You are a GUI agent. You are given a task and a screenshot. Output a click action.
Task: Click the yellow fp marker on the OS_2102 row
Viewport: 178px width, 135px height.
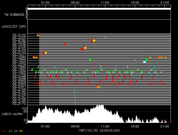(x=38, y=35)
